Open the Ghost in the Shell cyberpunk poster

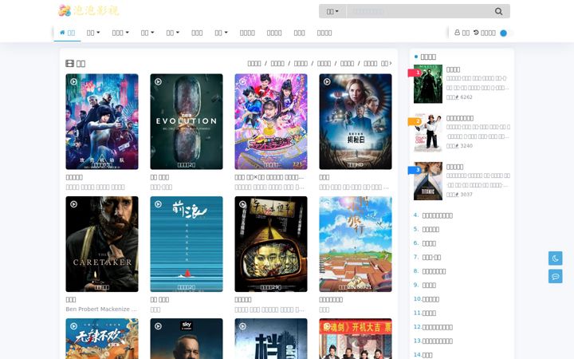coord(102,121)
